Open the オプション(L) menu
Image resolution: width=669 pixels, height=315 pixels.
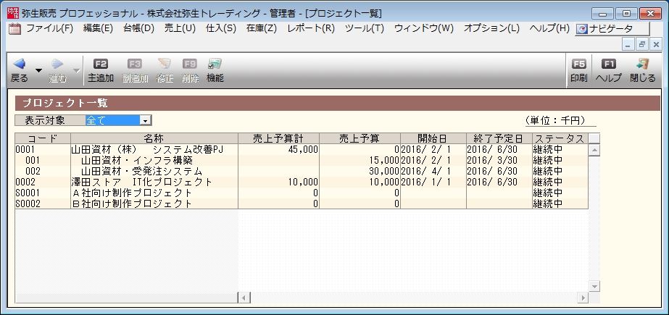click(x=491, y=28)
